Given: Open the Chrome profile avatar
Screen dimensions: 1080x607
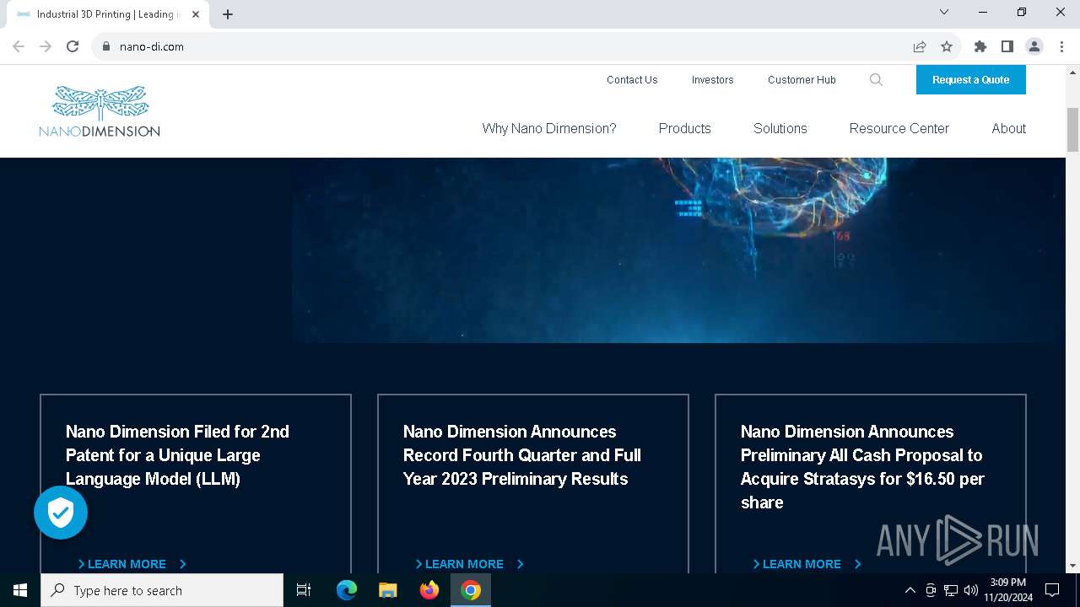Looking at the screenshot, I should coord(1034,46).
